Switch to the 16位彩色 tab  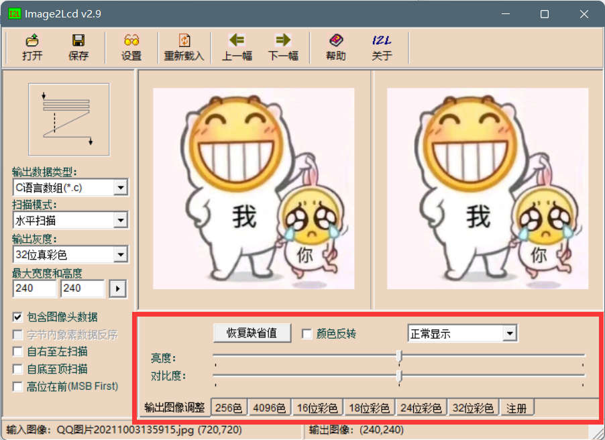coord(317,408)
